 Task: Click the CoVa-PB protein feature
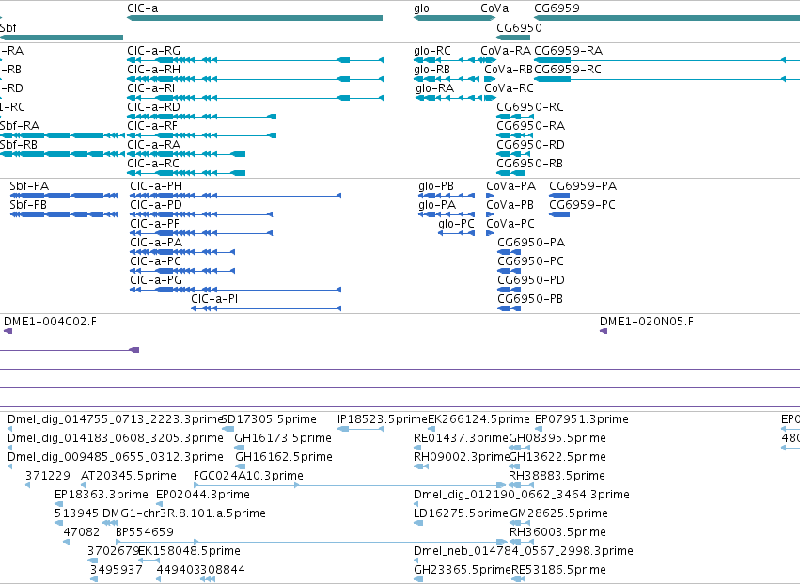[490, 214]
